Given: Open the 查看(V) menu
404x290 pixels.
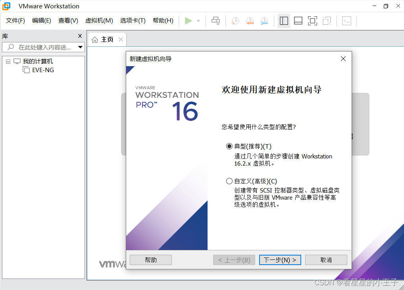Looking at the screenshot, I should point(68,21).
